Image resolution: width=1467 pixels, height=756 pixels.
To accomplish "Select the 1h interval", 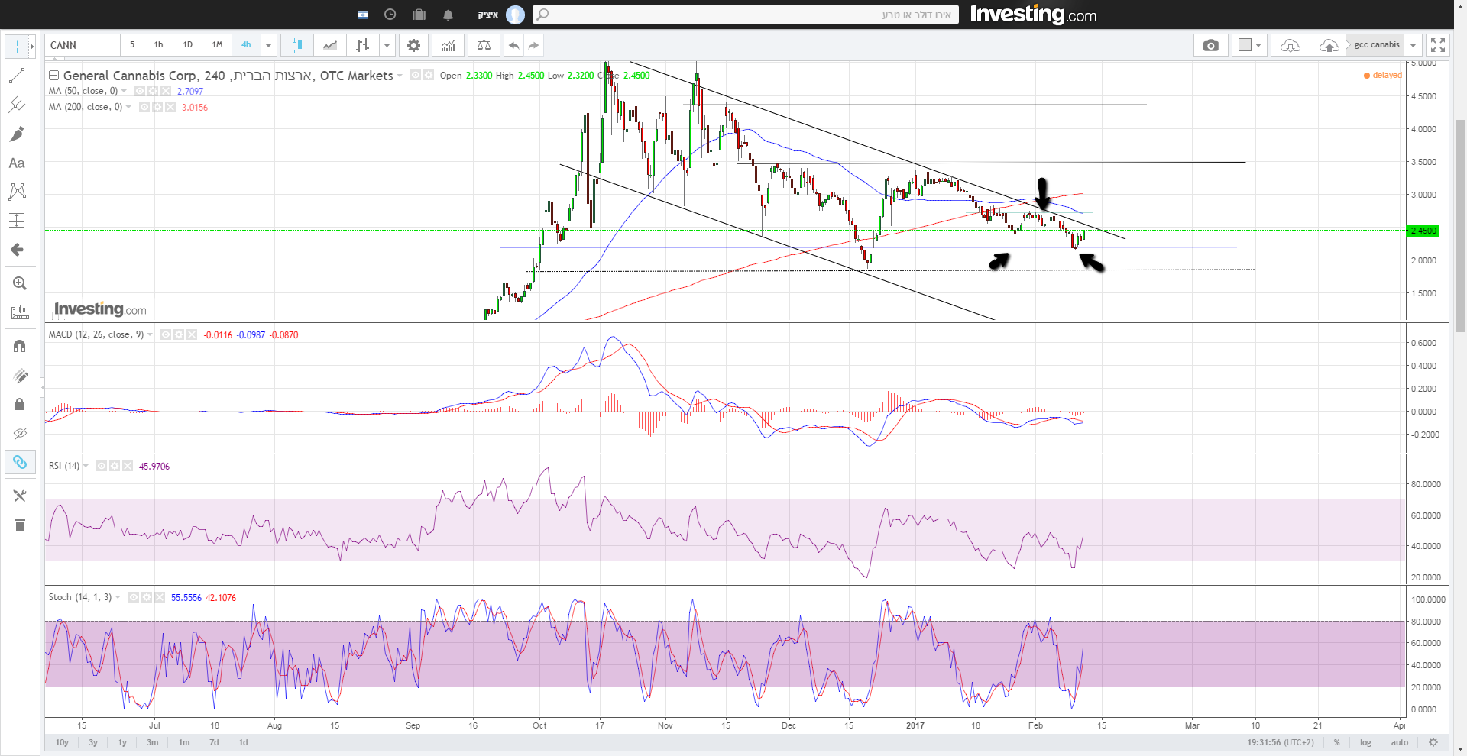I will click(159, 45).
